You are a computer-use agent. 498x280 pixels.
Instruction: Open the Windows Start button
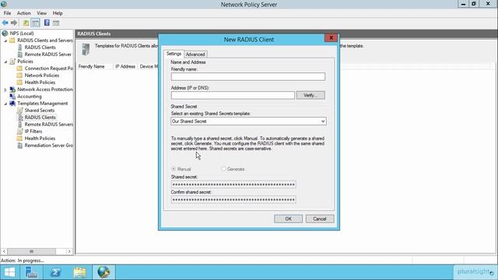coord(9,272)
